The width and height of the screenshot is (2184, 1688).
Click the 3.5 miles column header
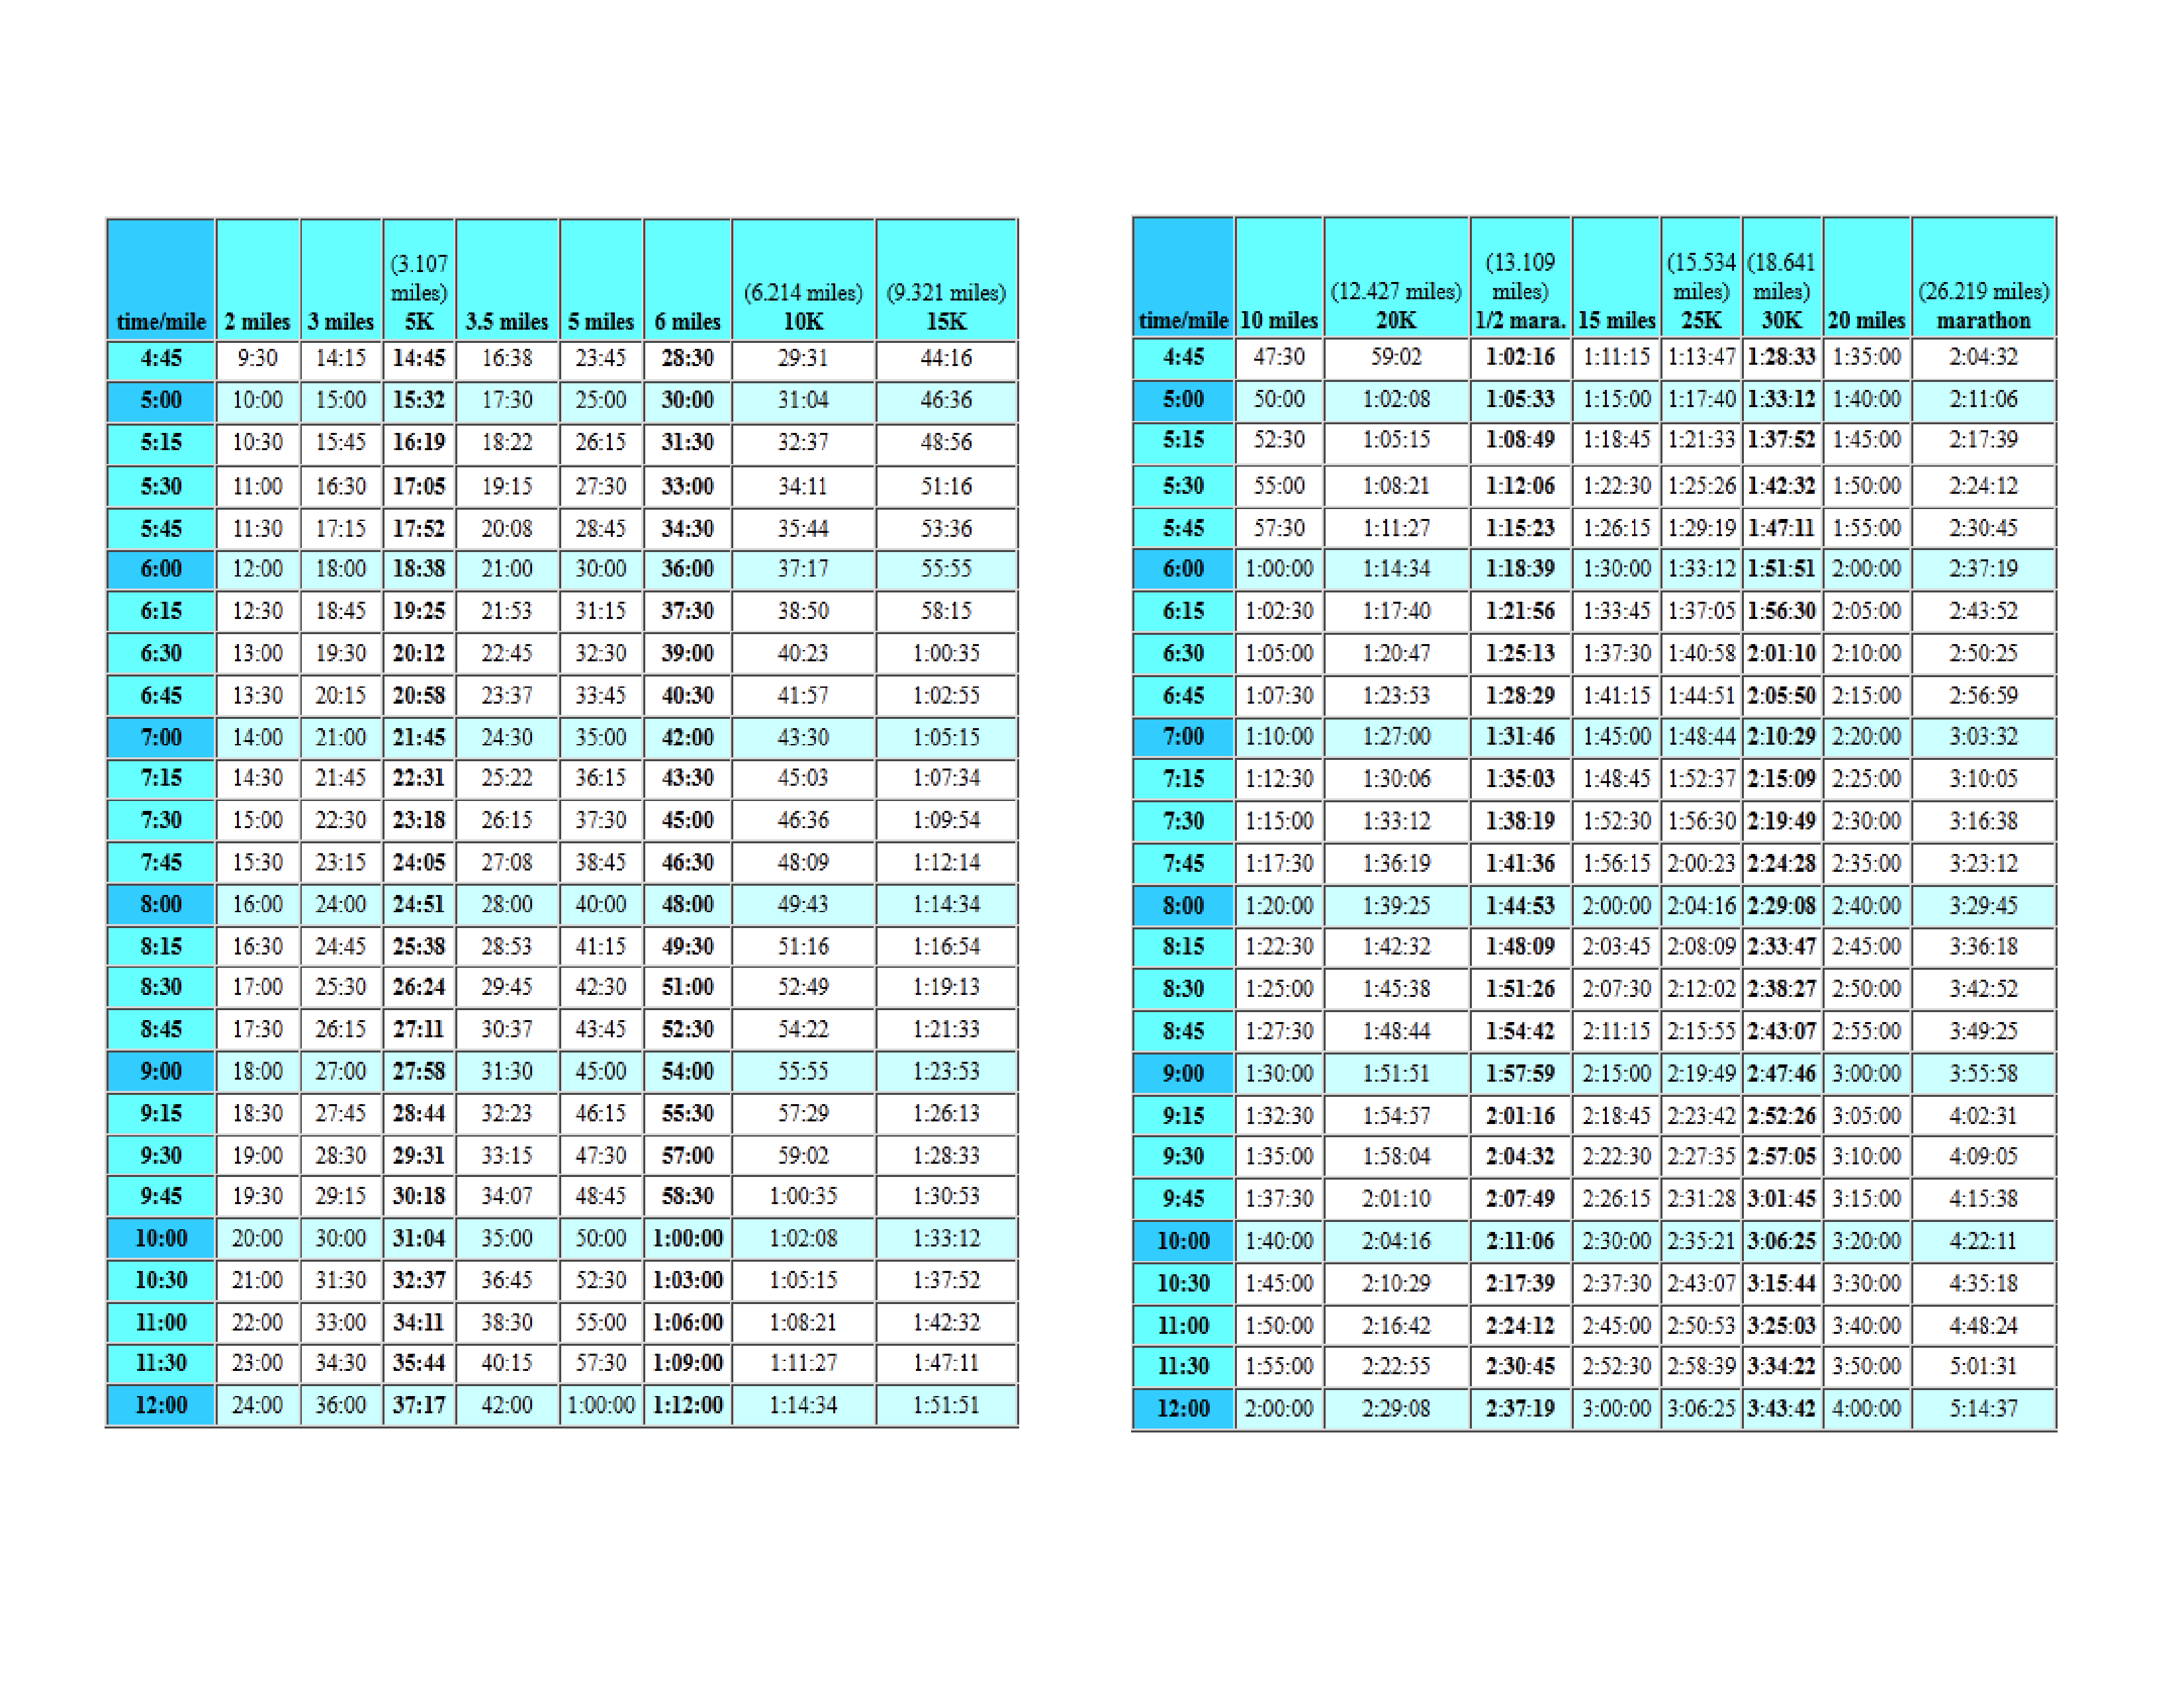click(x=507, y=321)
